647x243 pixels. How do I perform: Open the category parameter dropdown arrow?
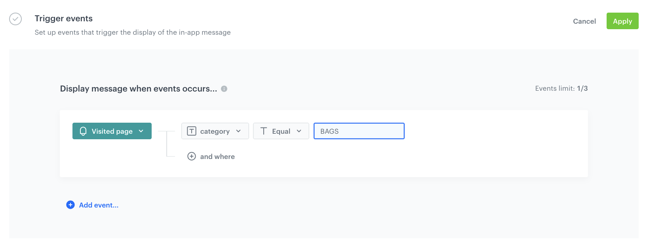pyautogui.click(x=238, y=131)
